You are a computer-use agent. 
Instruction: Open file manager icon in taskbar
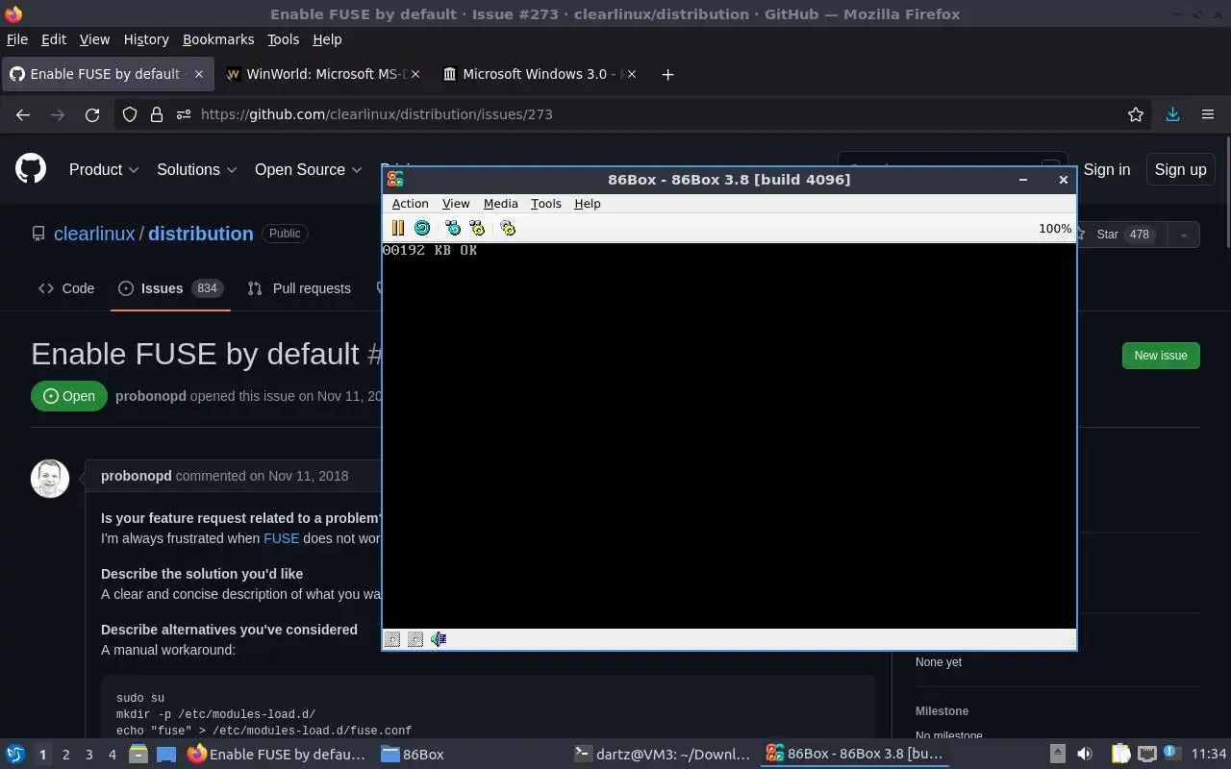138,755
